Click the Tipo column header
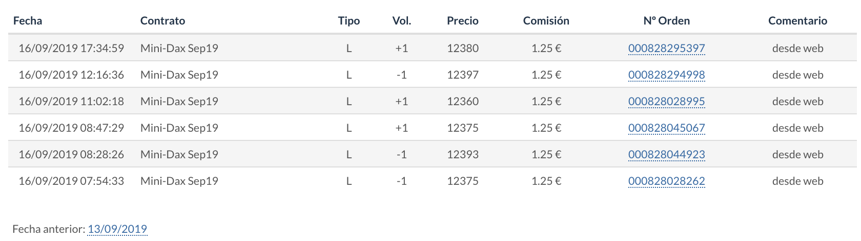The height and width of the screenshot is (241, 861). (x=348, y=21)
